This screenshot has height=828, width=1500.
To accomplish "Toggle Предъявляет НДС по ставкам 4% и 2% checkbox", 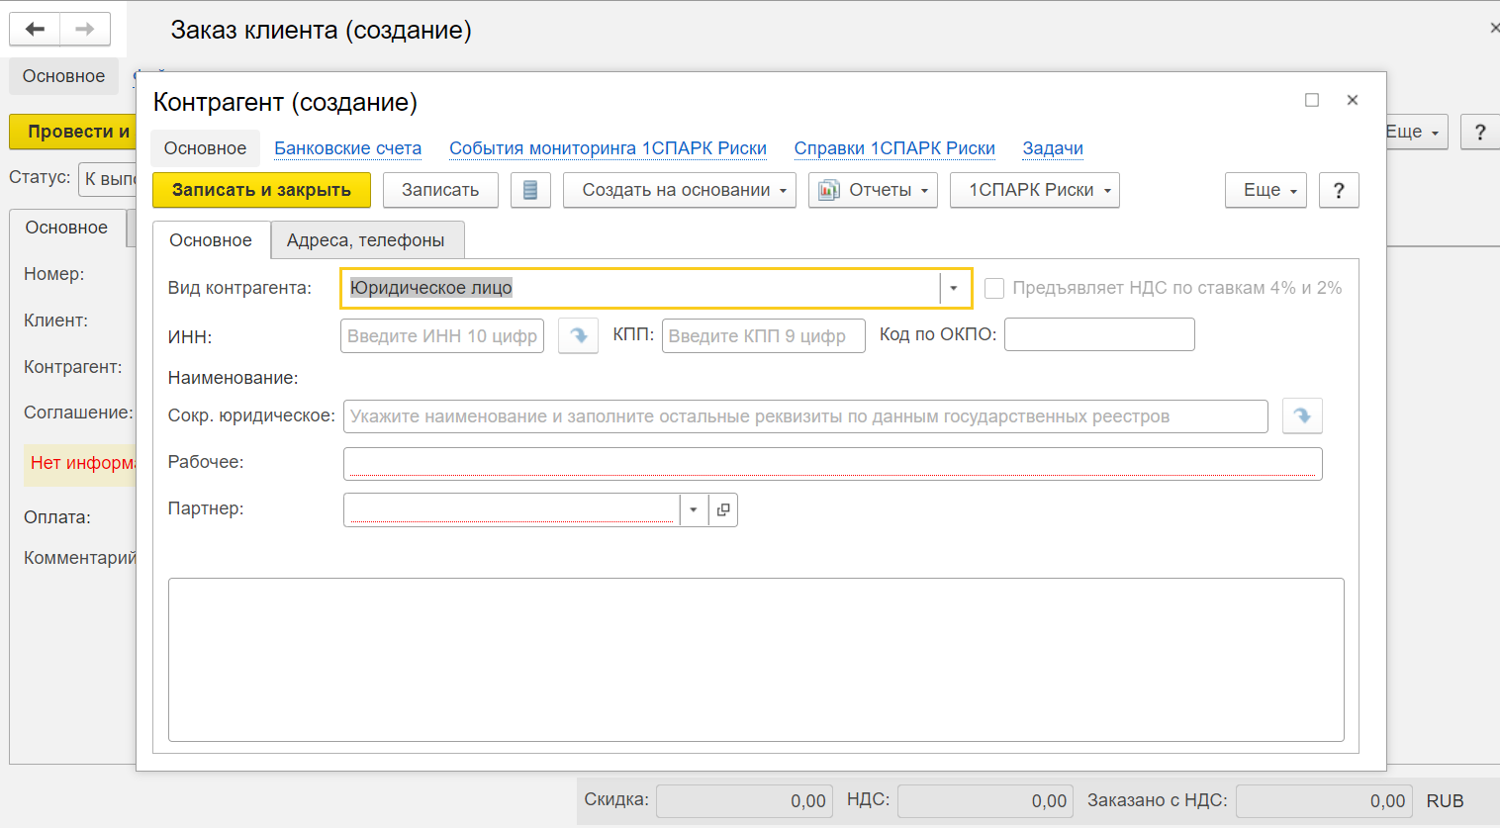I will click(x=994, y=288).
